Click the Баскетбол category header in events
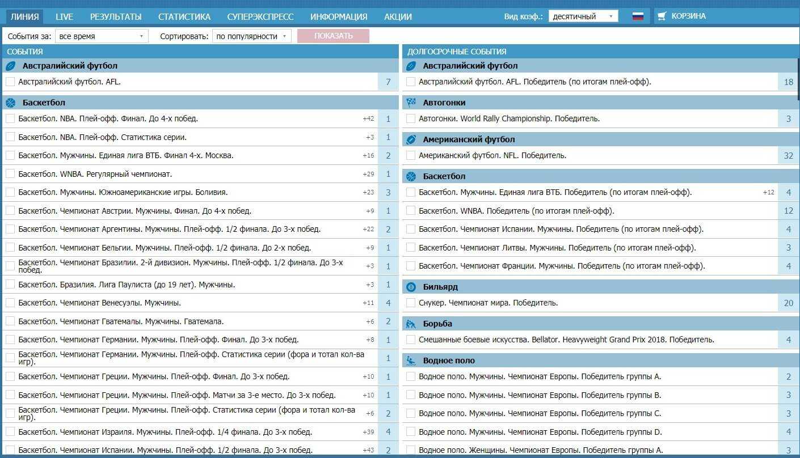The width and height of the screenshot is (800, 458). coord(201,103)
